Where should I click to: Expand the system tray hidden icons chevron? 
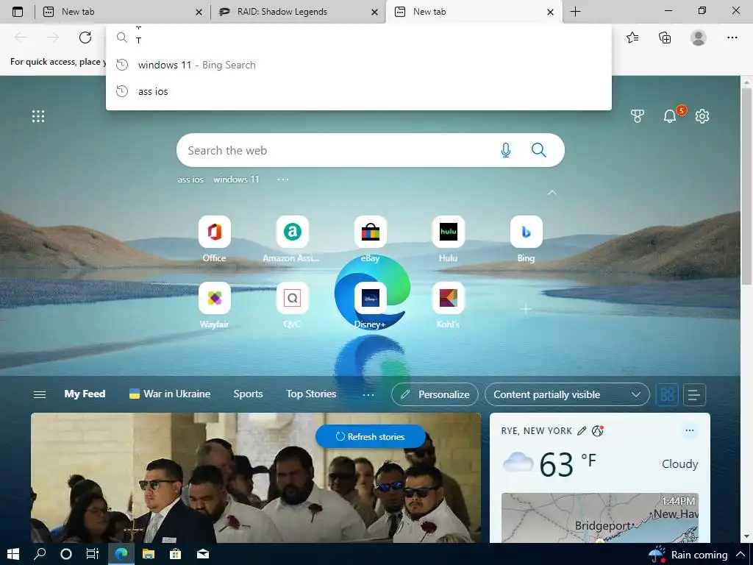[x=740, y=554]
